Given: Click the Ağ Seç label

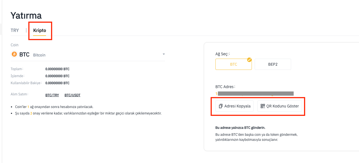Looking at the screenshot, I should coord(223,54).
